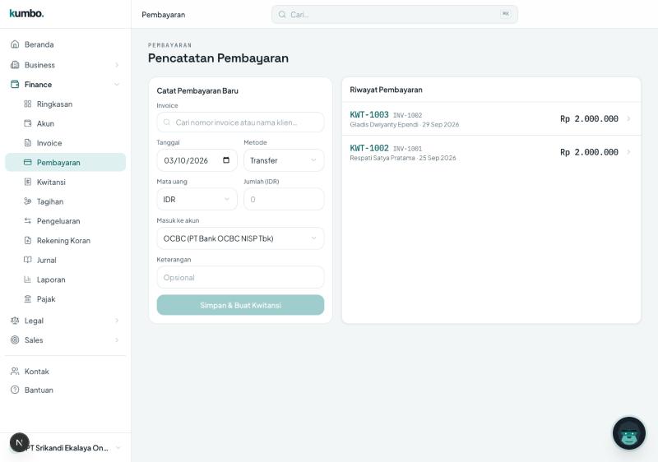The image size is (658, 462).
Task: Click the Tagihan coins icon
Action: (x=28, y=201)
